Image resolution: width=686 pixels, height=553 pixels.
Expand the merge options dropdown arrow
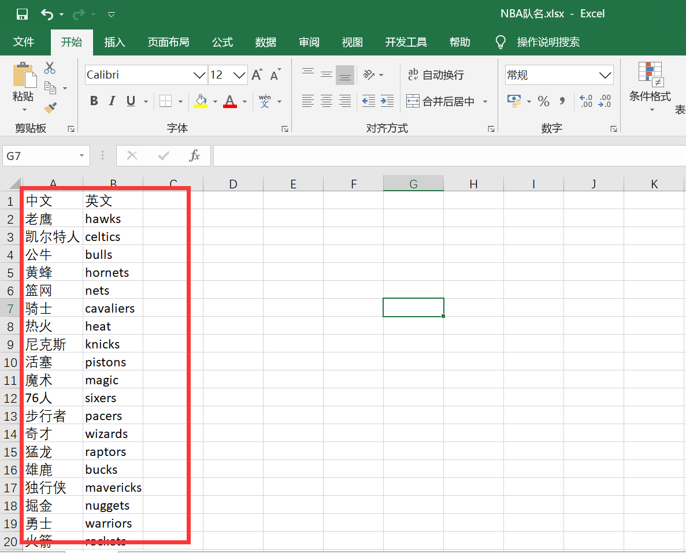(485, 102)
